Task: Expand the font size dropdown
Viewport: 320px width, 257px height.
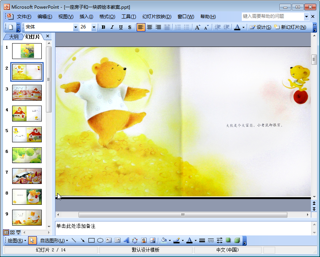Action: pos(94,27)
